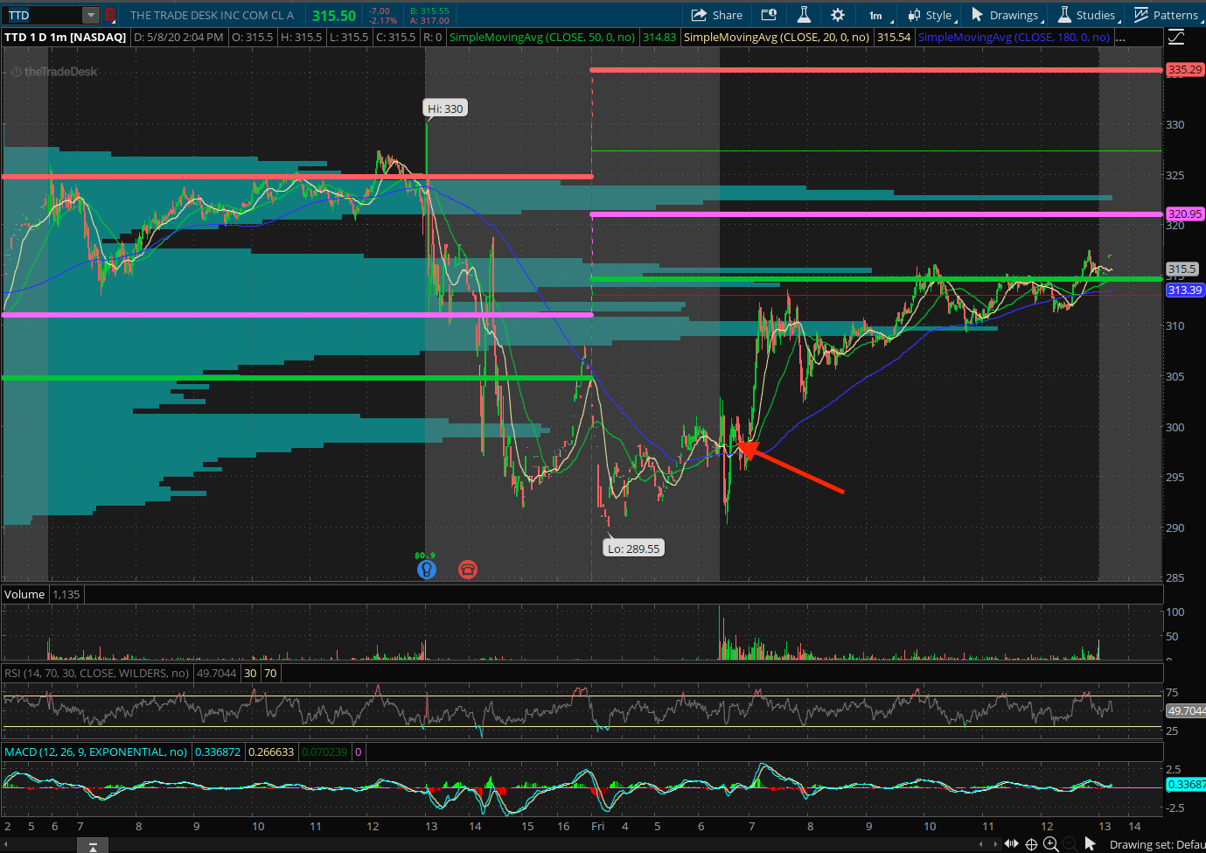Click the MACD axis value 0.3368
The image size is (1206, 853).
(x=1186, y=785)
